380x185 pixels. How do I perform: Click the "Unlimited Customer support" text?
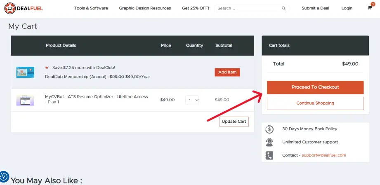coord(310,142)
